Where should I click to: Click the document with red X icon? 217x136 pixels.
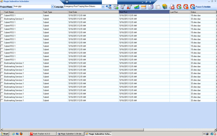point(172,7)
